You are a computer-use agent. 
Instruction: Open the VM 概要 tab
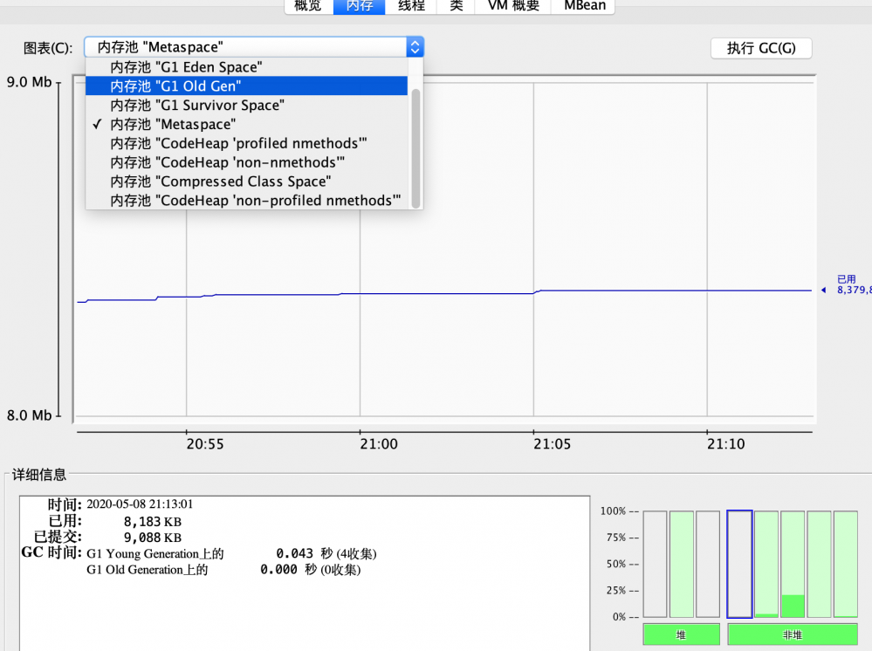pyautogui.click(x=512, y=6)
